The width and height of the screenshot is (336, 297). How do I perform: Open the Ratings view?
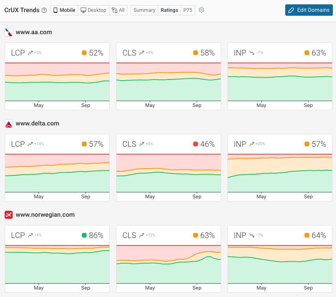coord(169,10)
